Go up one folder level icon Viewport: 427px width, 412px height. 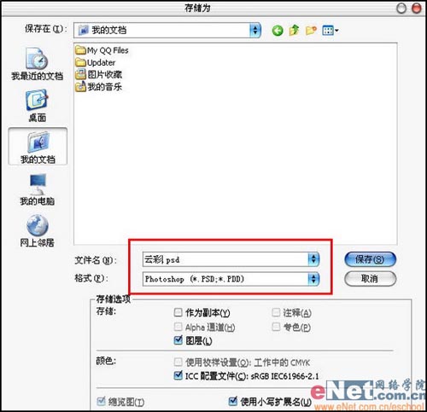tap(294, 30)
